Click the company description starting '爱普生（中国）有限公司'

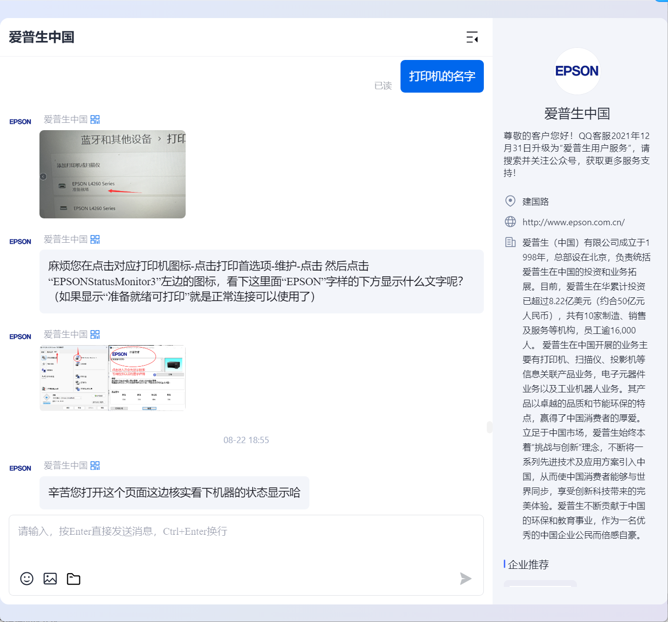click(586, 389)
